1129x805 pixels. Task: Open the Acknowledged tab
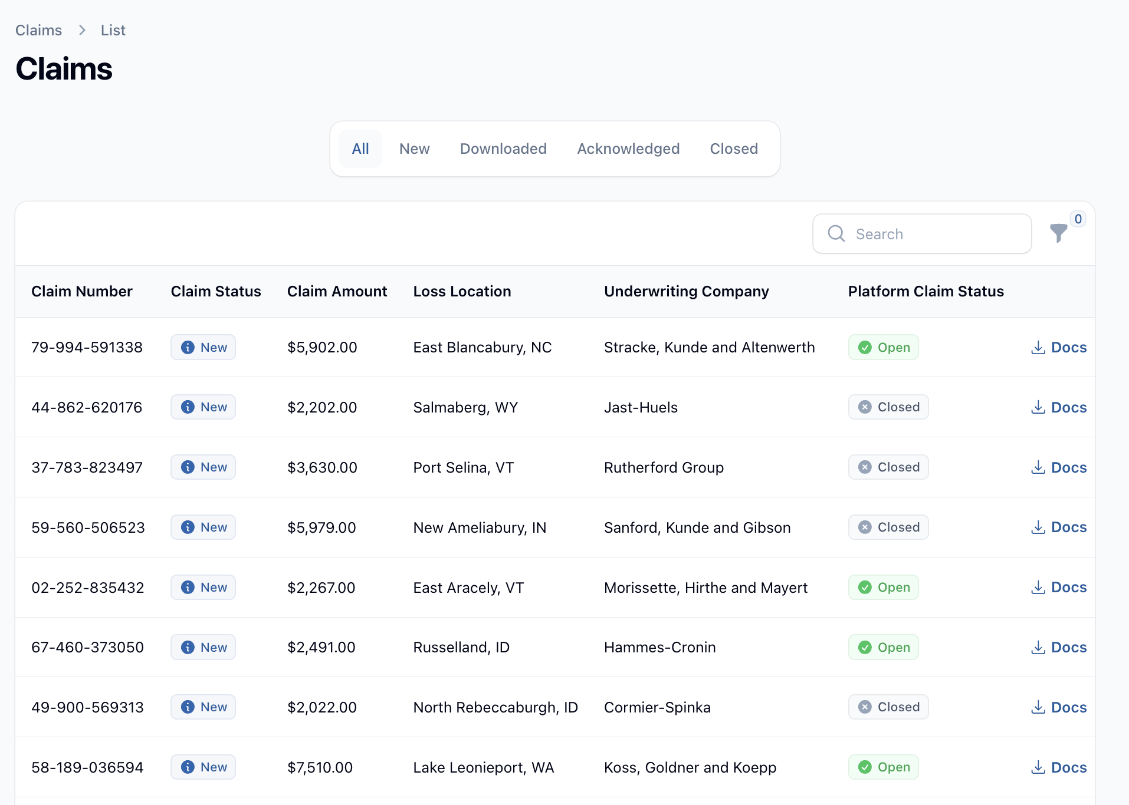[x=628, y=149]
